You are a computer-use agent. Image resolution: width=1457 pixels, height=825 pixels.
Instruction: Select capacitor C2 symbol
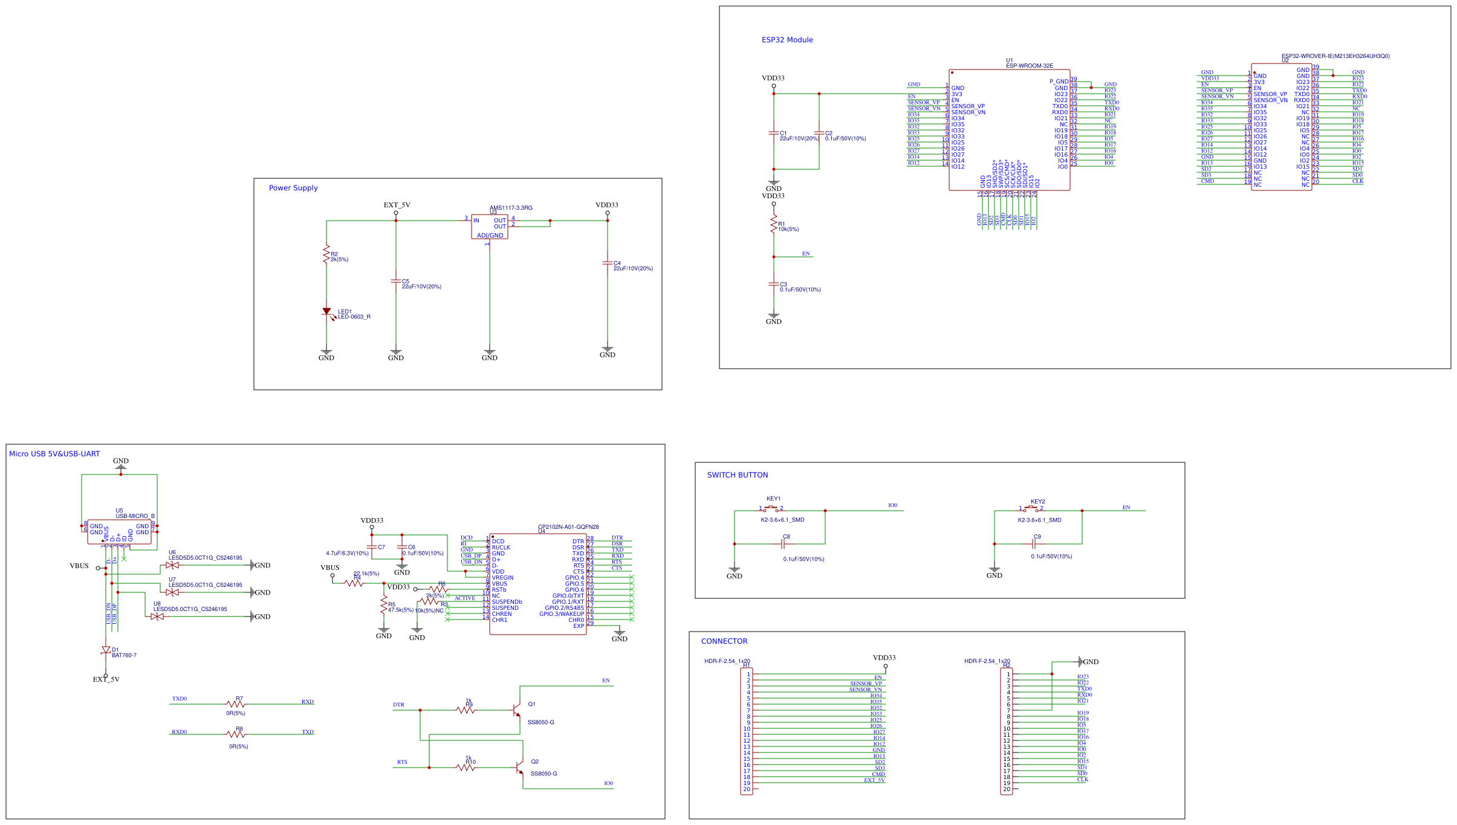pyautogui.click(x=819, y=133)
